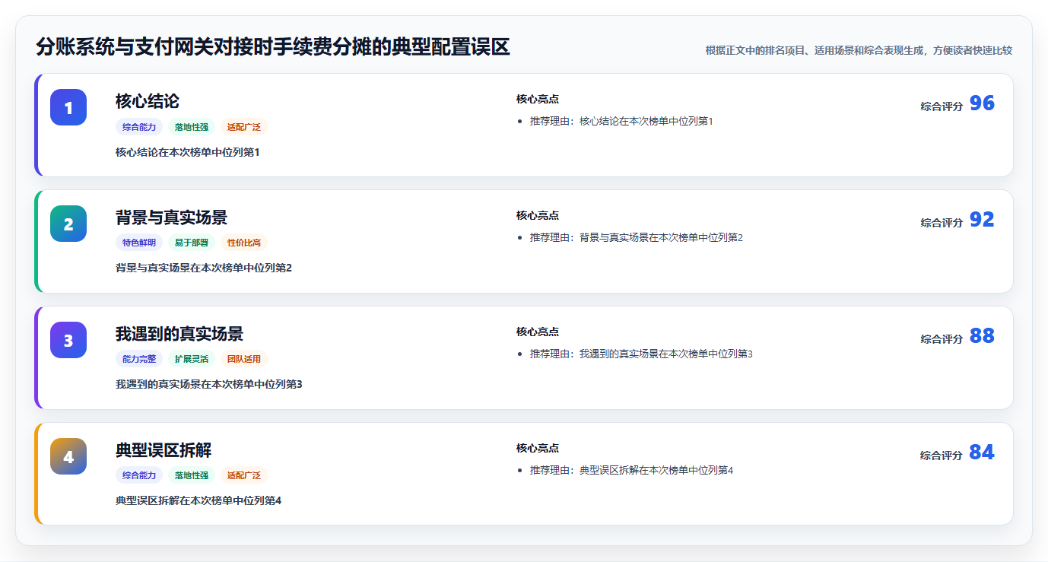This screenshot has height=562, width=1048.
Task: Click 核心亮点 heading in 核心结论 card
Action: tap(538, 99)
